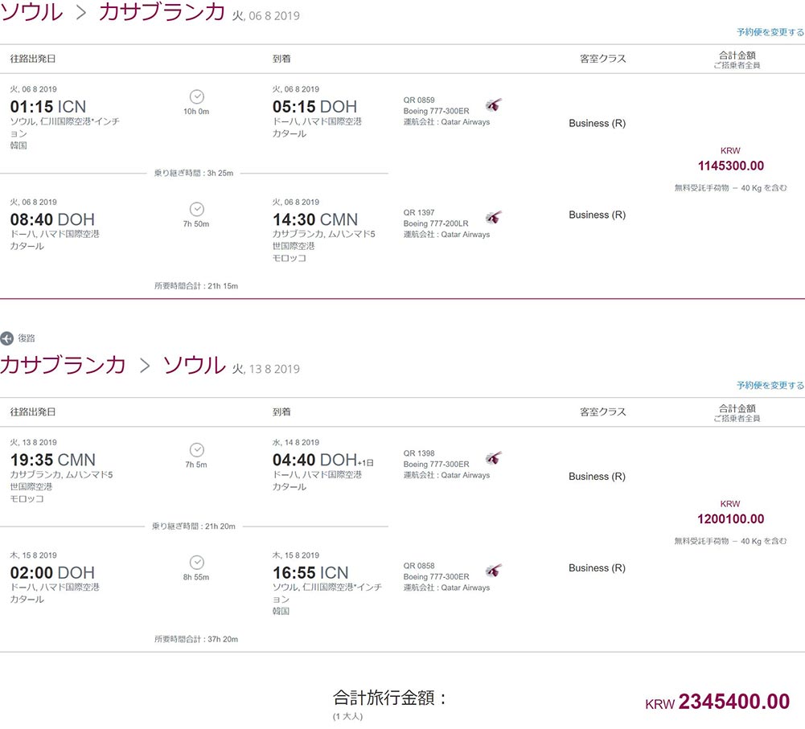Click the clock icon showing 7h 5m duration
Viewport: 805px width, 729px height.
tap(195, 451)
